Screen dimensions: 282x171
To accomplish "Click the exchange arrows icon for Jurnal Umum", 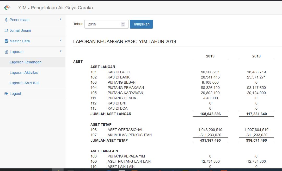I will pos(6,31).
